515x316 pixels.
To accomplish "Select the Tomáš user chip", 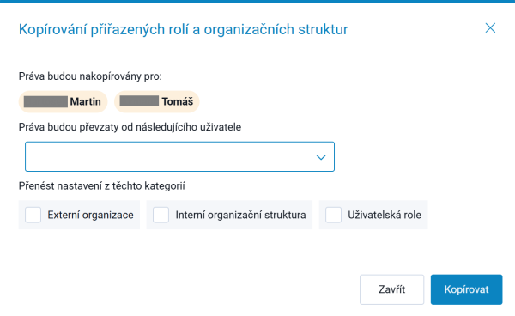I will (x=157, y=102).
